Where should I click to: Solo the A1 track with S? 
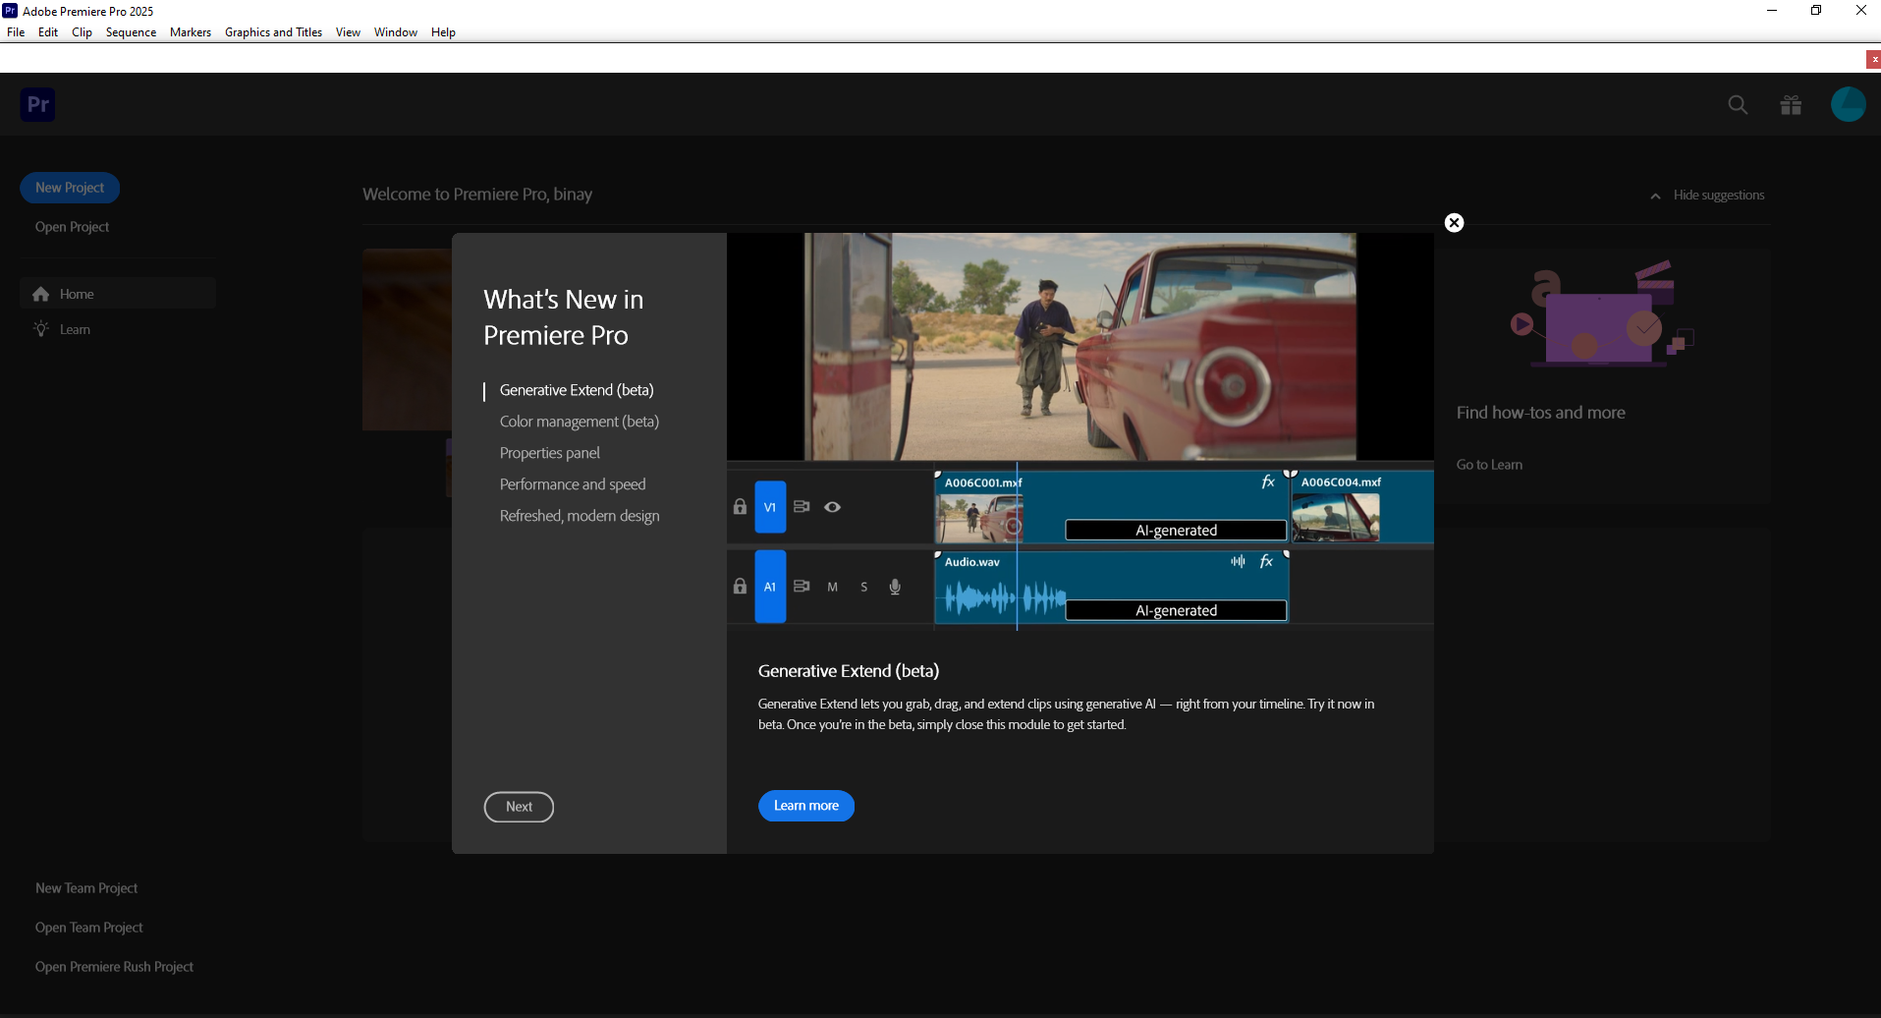point(864,587)
